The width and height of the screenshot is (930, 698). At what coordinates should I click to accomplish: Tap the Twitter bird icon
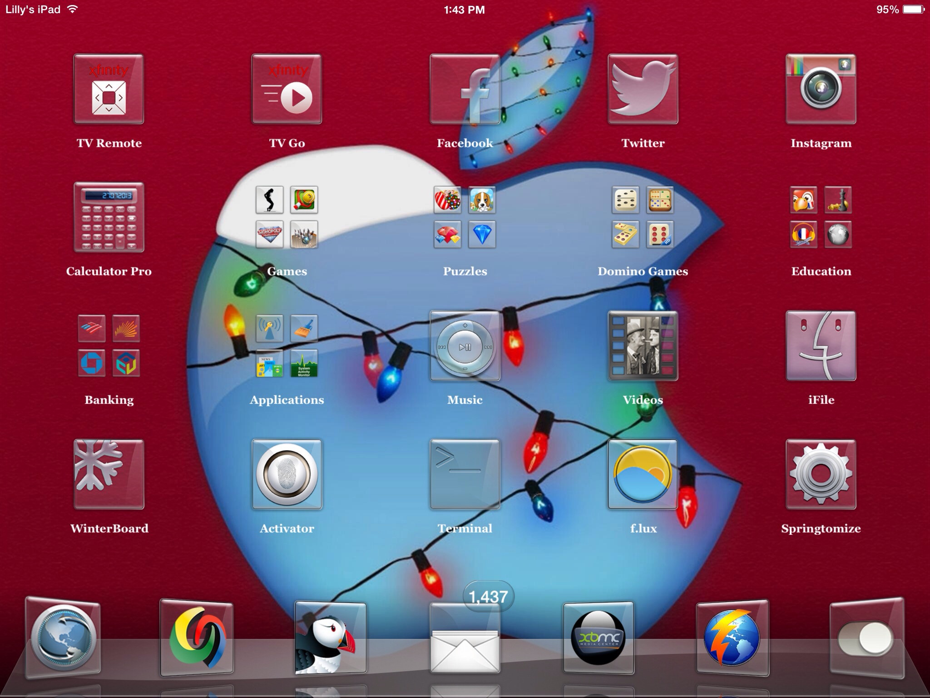click(643, 89)
